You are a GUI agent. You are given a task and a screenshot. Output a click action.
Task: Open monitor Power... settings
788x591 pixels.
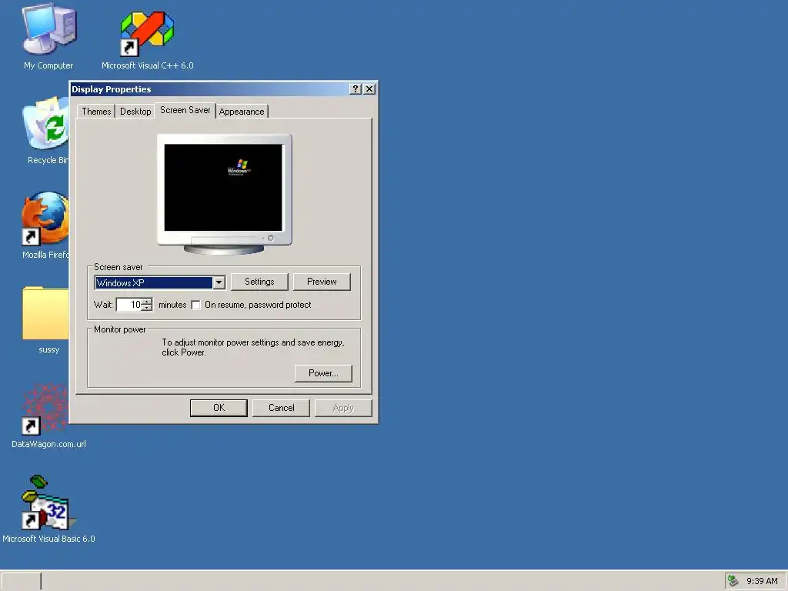[x=323, y=373]
